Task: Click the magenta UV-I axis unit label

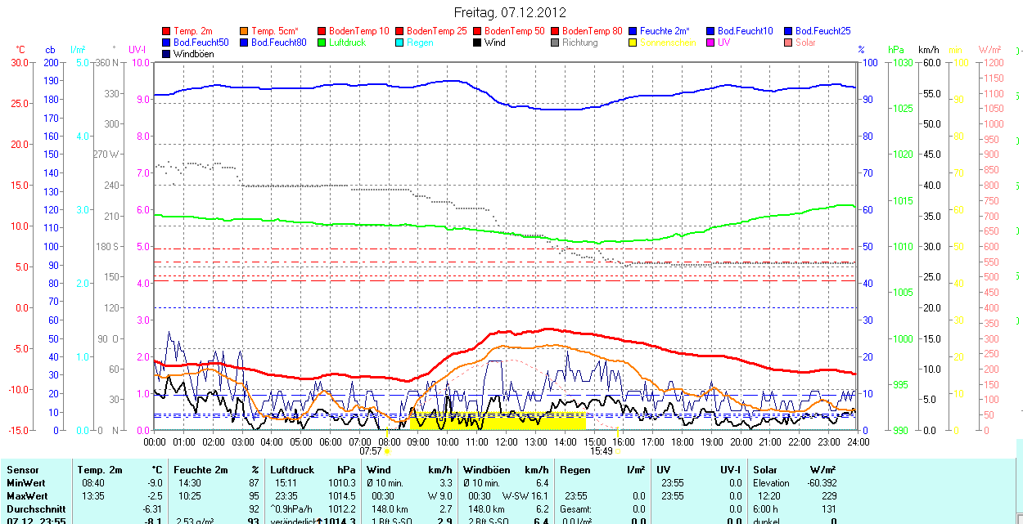Action: [137, 50]
